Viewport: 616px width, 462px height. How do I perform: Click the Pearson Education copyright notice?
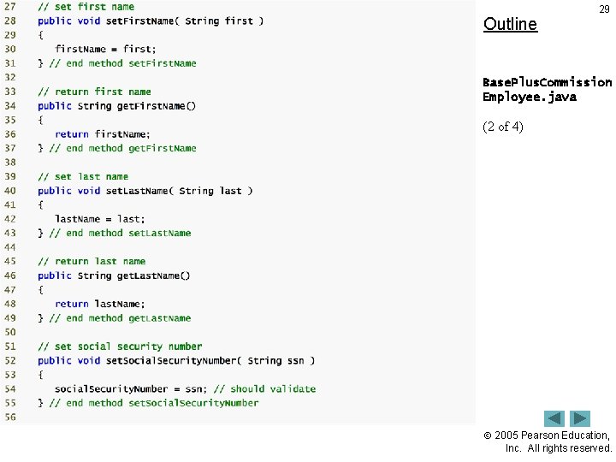(x=548, y=441)
